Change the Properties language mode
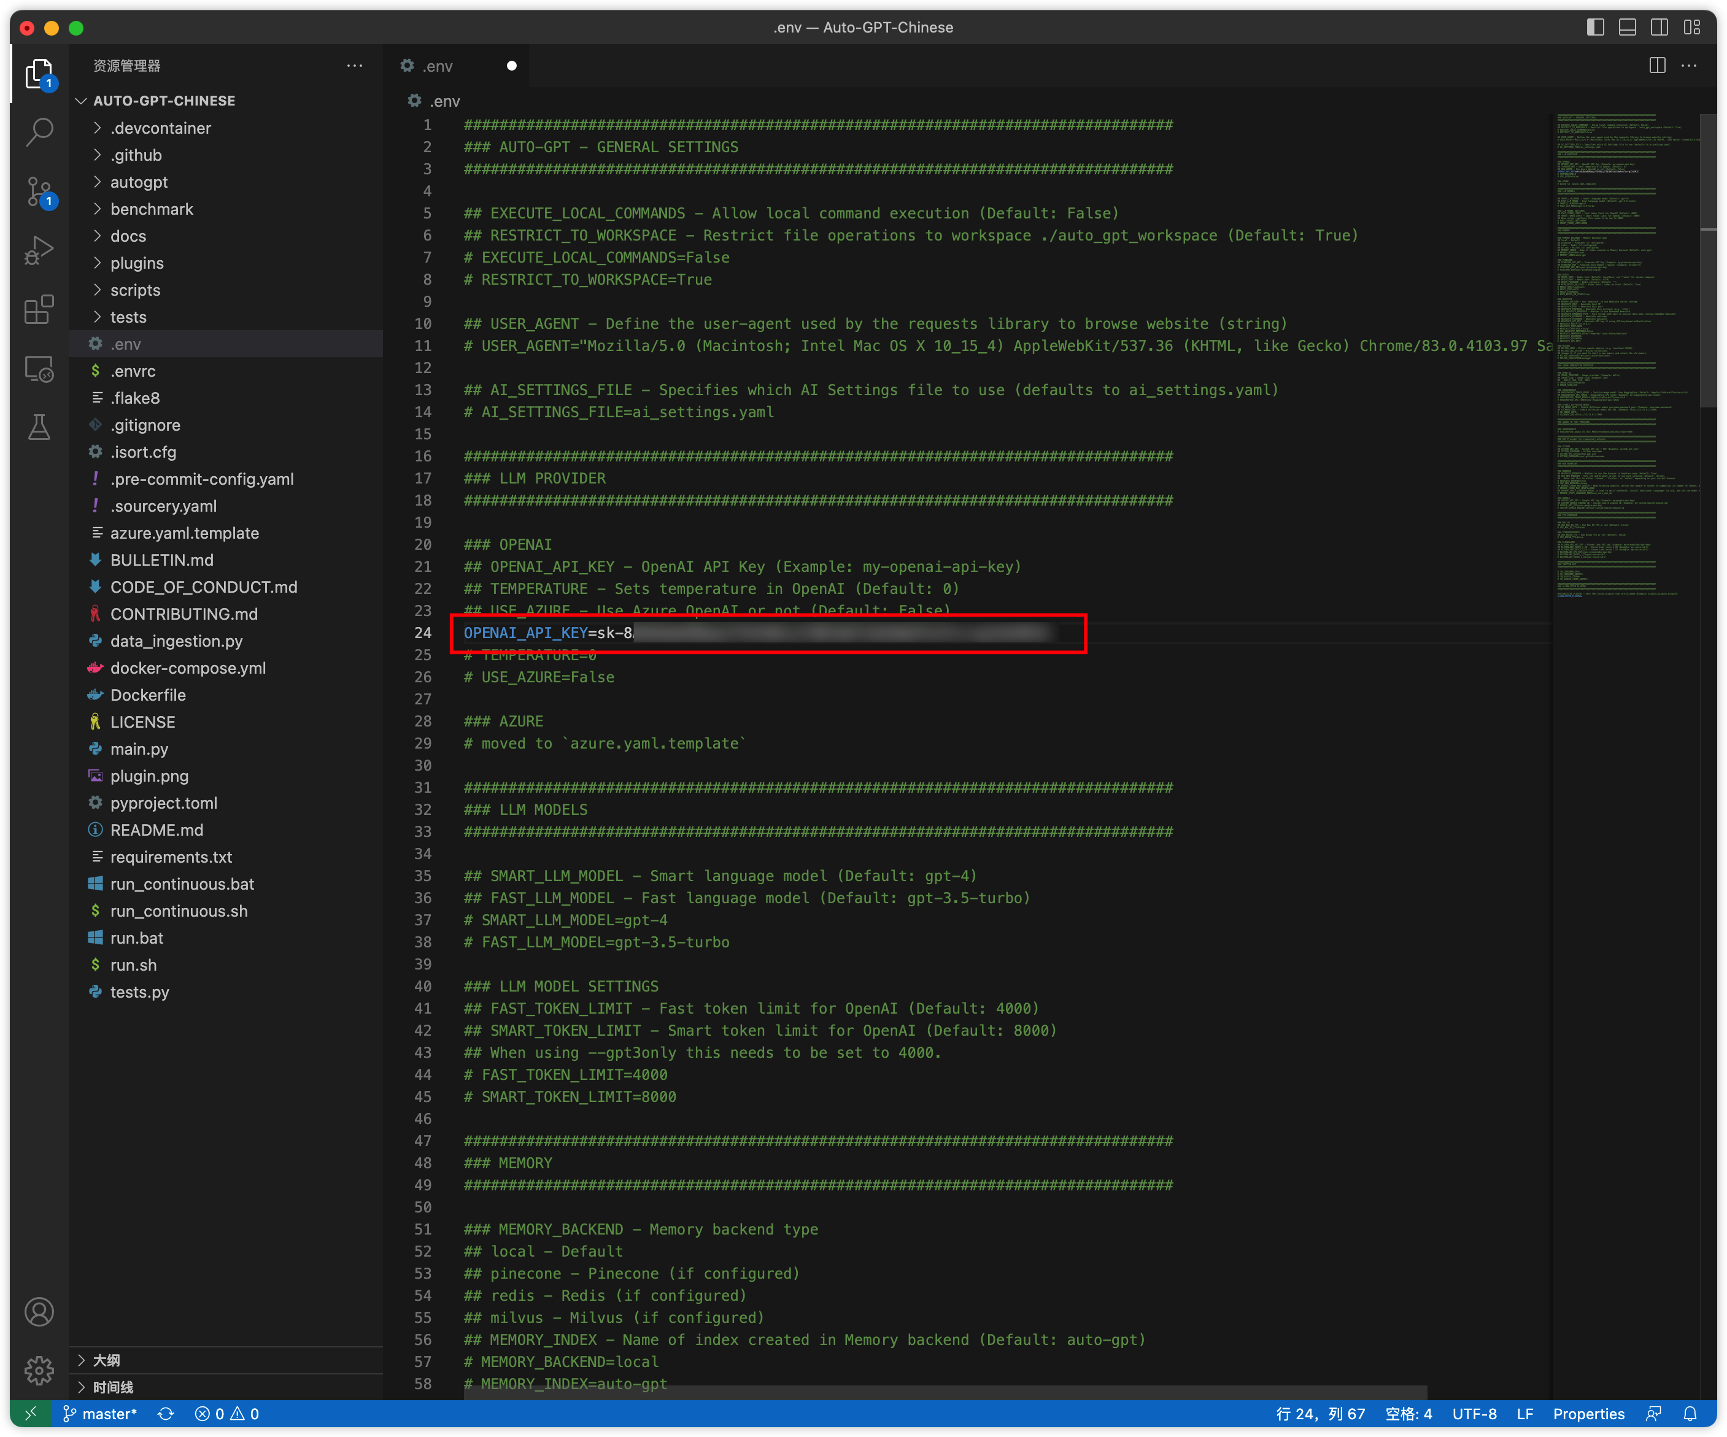This screenshot has height=1437, width=1727. [x=1588, y=1414]
